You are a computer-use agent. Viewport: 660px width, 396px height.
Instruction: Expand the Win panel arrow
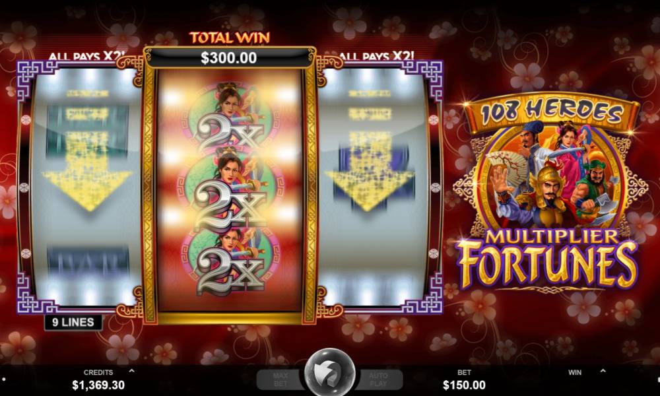pos(603,371)
